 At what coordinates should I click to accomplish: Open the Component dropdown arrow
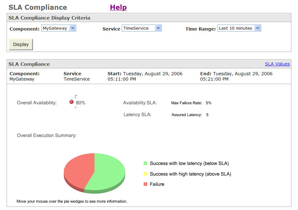click(73, 28)
